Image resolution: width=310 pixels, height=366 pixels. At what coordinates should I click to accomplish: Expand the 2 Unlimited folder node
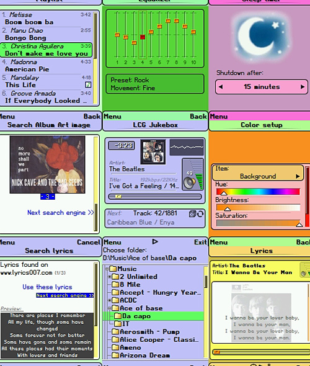click(x=109, y=277)
